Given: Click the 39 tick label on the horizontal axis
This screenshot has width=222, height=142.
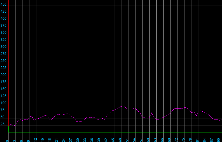Looking at the screenshot, I should [x=99, y=140].
